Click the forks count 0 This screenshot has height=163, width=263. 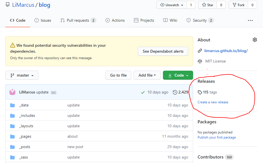[x=253, y=5]
